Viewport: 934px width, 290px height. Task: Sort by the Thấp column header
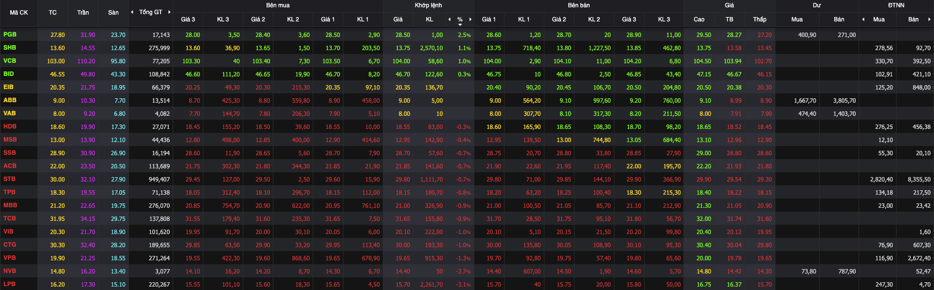coord(760,19)
